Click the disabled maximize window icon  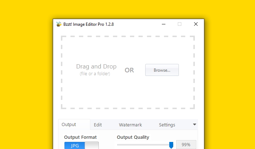[180, 24]
